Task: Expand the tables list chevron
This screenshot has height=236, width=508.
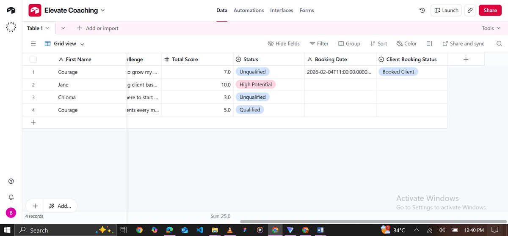Action: 63,28
